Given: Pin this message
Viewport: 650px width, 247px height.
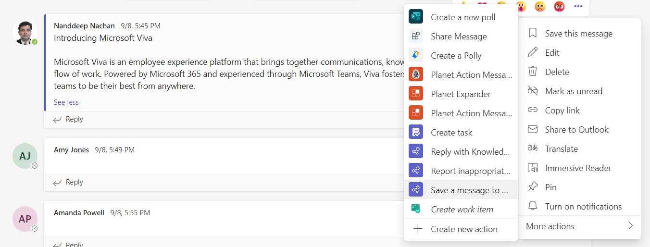Looking at the screenshot, I should click(x=550, y=187).
